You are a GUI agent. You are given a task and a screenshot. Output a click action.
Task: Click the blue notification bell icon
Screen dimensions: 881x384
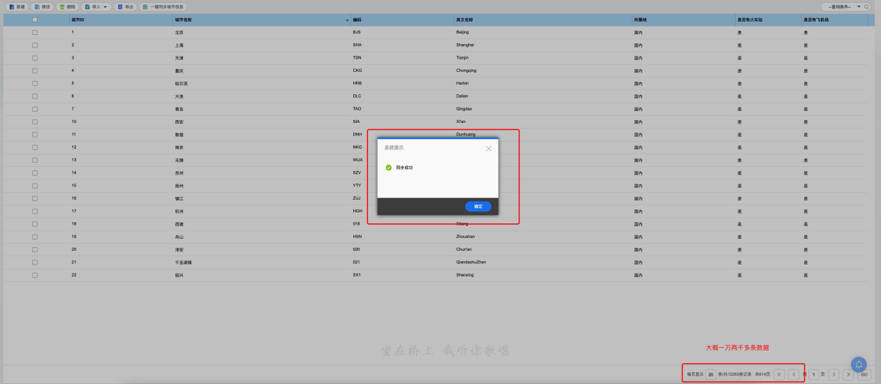click(859, 364)
